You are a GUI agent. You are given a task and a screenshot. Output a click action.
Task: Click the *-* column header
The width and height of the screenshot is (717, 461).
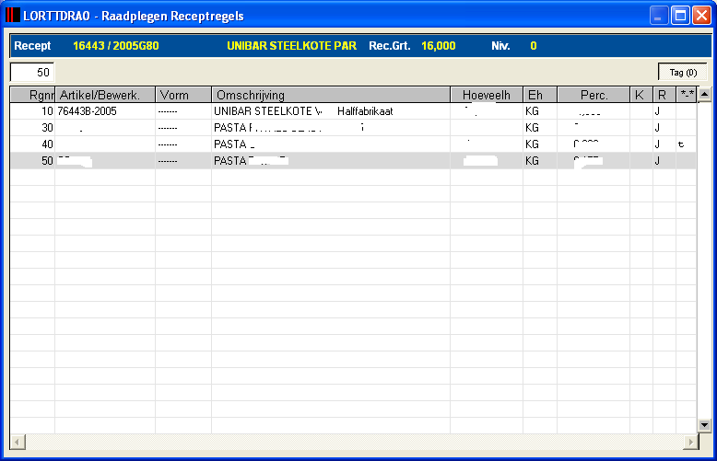[x=687, y=95]
